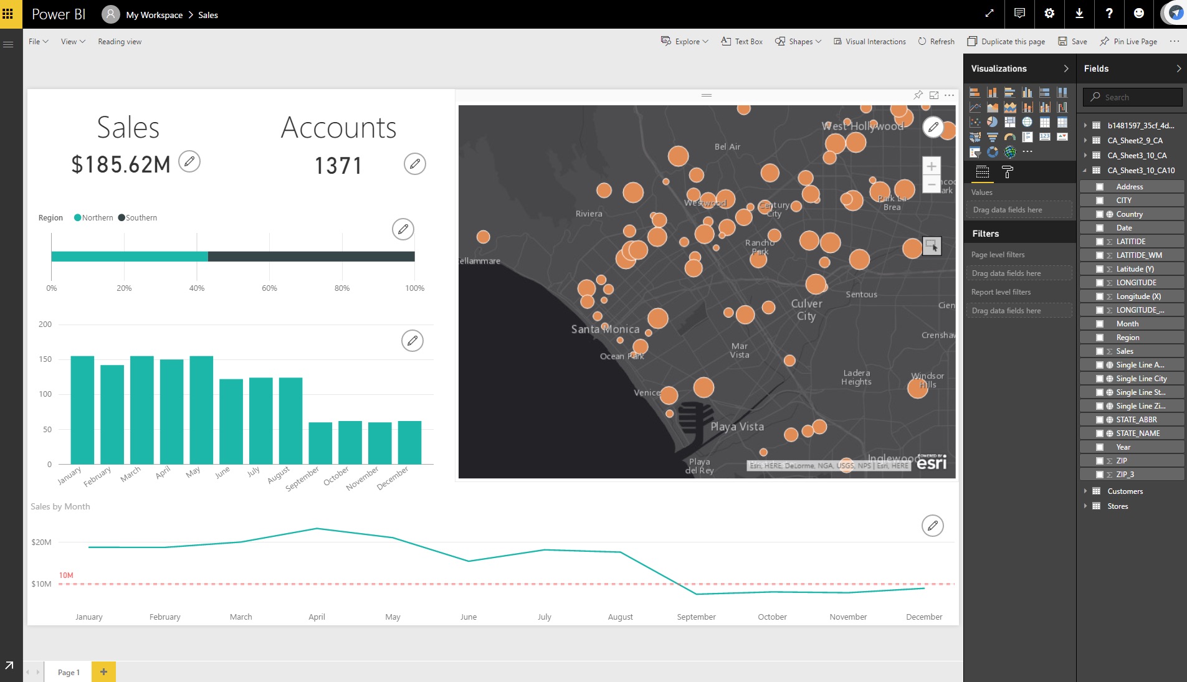Screen dimensions: 1187x682
Task: Choose the donut chart visualization
Action: (x=993, y=152)
